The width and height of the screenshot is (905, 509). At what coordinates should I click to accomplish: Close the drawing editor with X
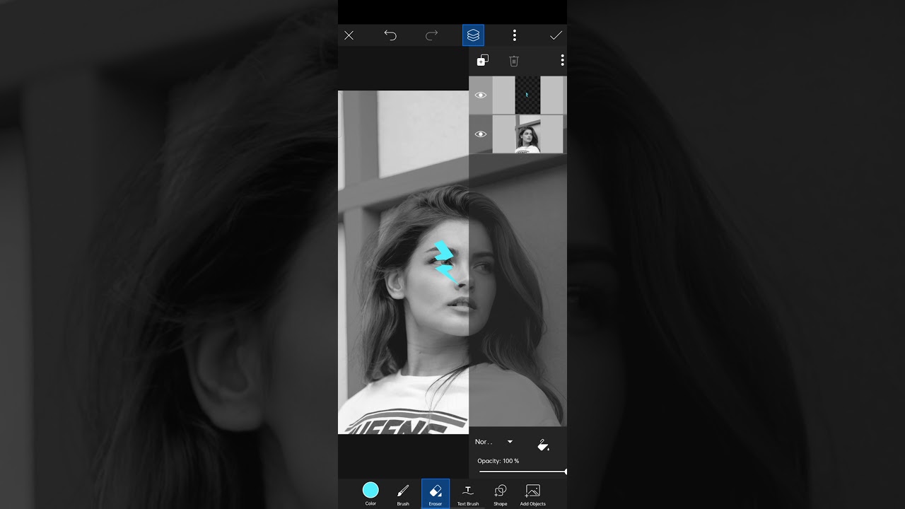(x=349, y=35)
